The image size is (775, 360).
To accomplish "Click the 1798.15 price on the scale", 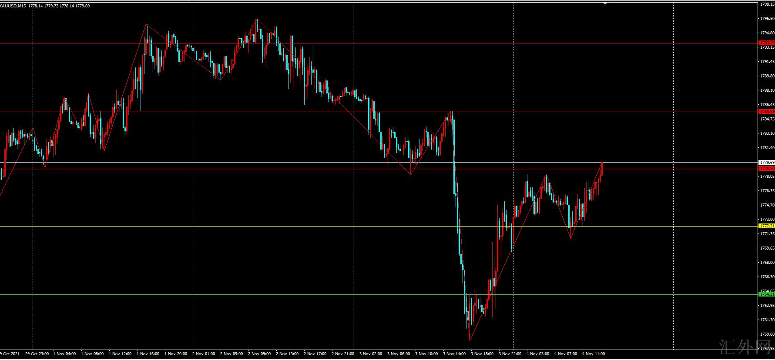I will pos(767,4).
